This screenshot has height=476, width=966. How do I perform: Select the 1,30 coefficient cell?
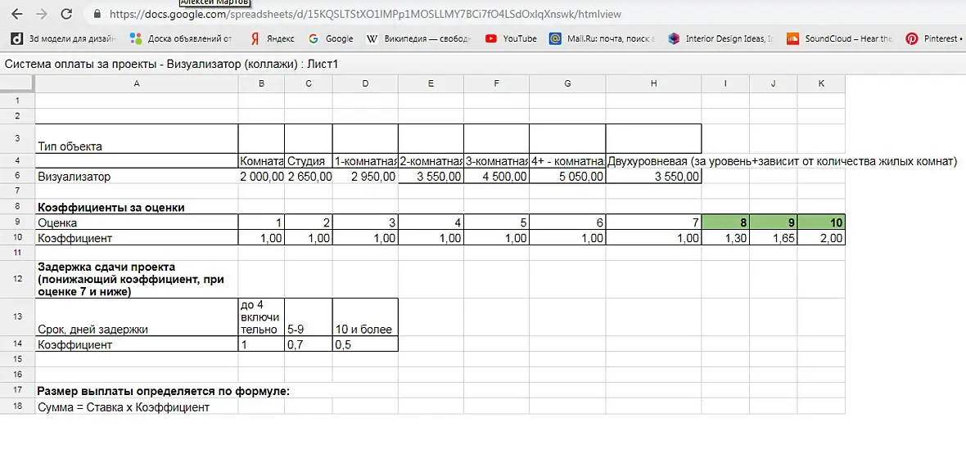(725, 238)
